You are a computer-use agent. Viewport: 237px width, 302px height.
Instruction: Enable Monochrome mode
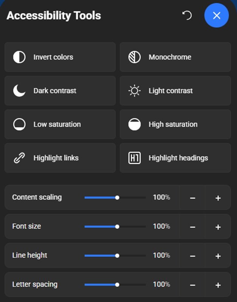(175, 57)
